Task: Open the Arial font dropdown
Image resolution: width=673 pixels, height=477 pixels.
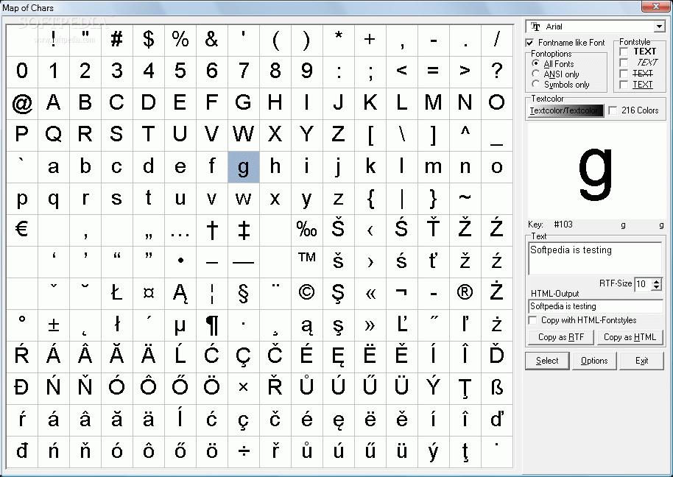Action: pos(659,26)
